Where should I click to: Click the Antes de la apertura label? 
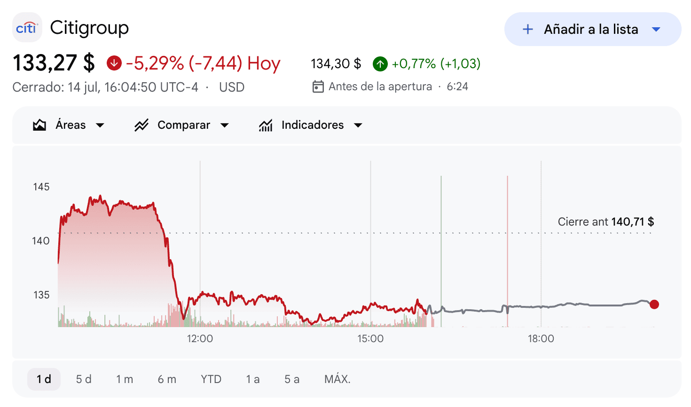[380, 86]
